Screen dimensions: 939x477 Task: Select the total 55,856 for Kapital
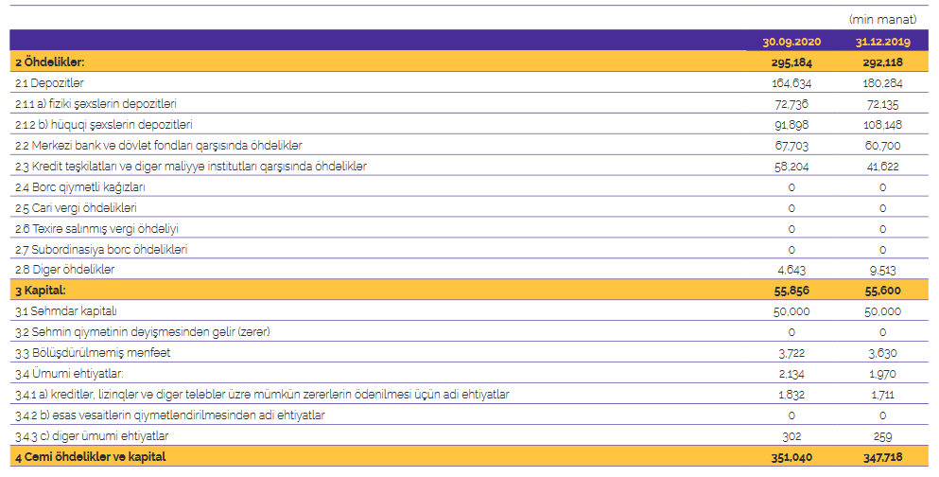(791, 291)
